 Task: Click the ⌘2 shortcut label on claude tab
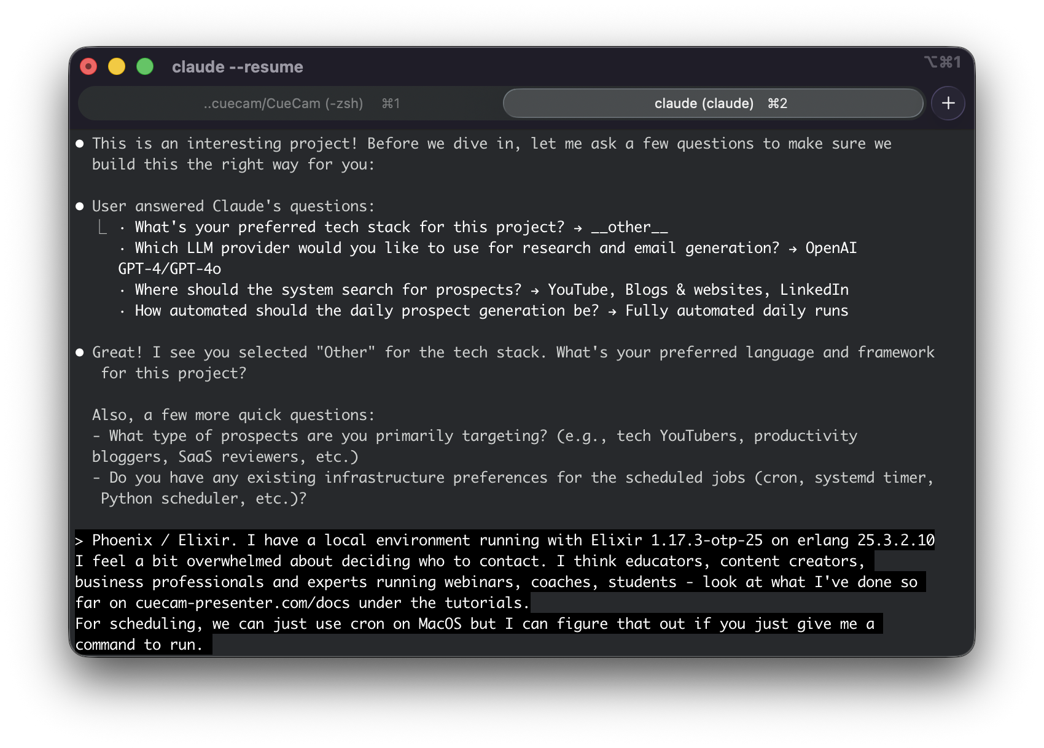(777, 103)
